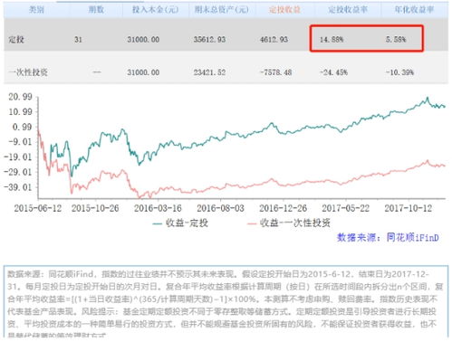Click y-axis label 20.99

(20, 97)
